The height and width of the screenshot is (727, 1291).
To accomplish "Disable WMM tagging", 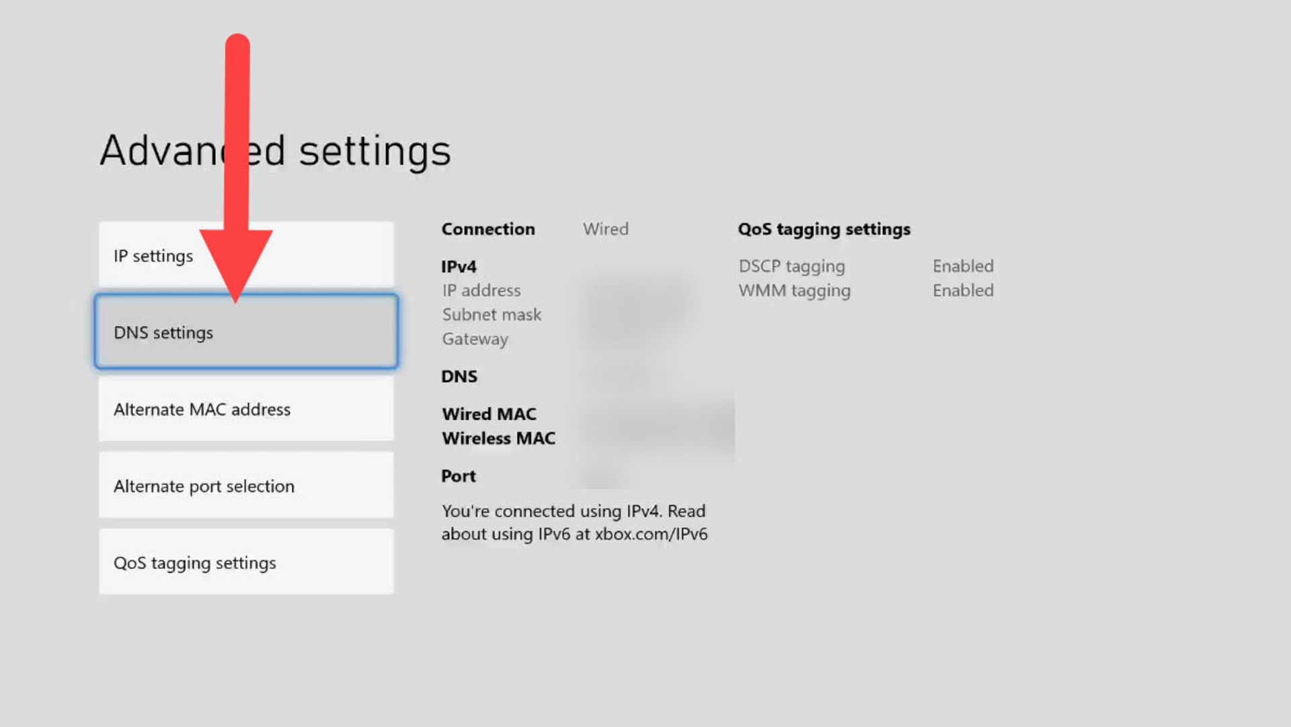I will tap(794, 290).
